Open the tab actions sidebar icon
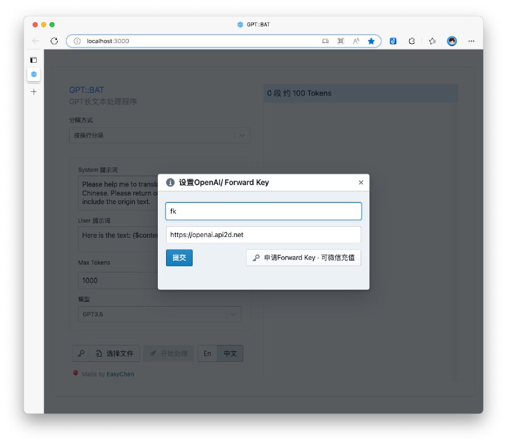Viewport: 507px width, 445px height. point(34,60)
